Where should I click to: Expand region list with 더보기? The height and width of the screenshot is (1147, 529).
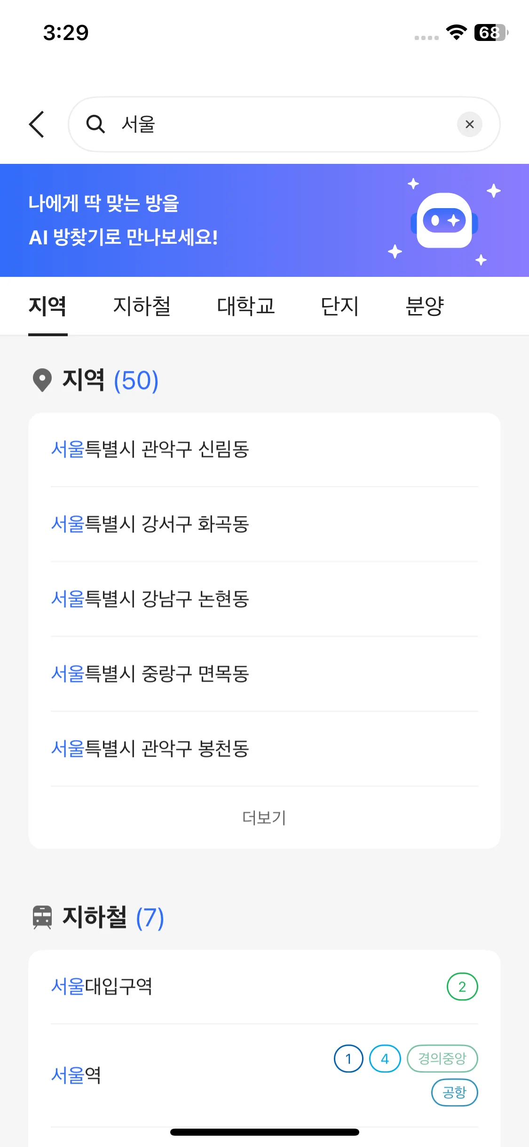pos(264,817)
